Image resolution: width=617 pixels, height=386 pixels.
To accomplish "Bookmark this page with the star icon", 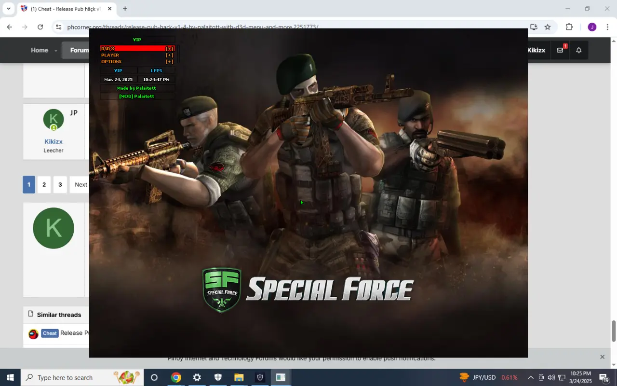I will [548, 27].
